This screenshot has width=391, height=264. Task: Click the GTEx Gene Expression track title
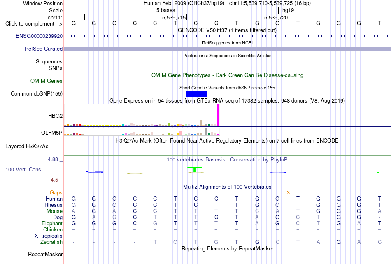[x=227, y=101]
